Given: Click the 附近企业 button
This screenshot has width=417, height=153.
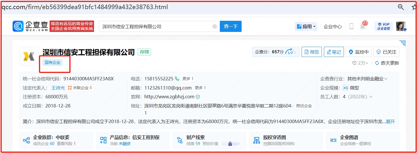Looking at the screenshot, I should pos(304,106).
